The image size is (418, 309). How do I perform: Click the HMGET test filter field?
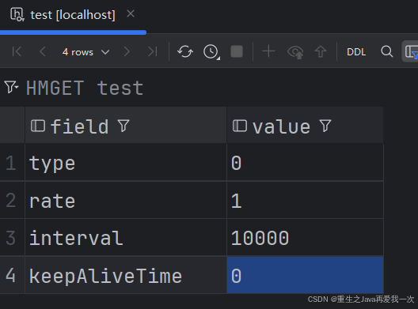(85, 88)
